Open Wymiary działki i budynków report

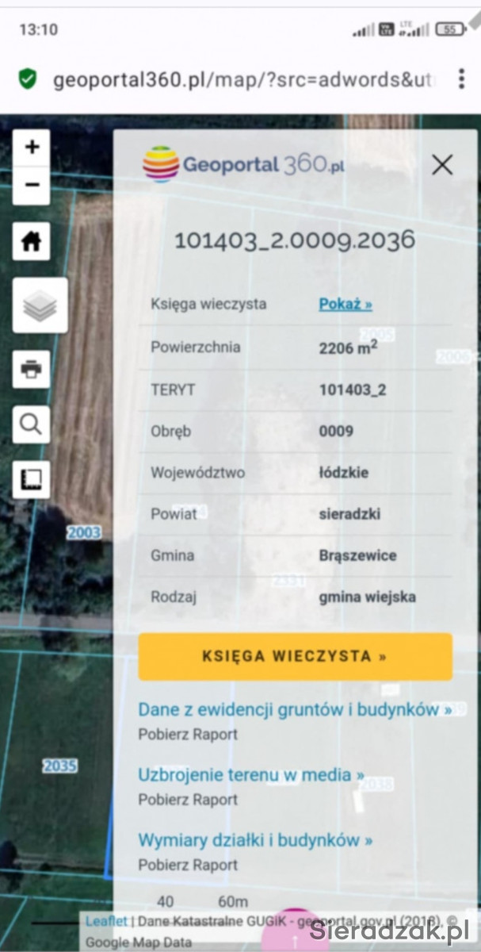pos(255,839)
